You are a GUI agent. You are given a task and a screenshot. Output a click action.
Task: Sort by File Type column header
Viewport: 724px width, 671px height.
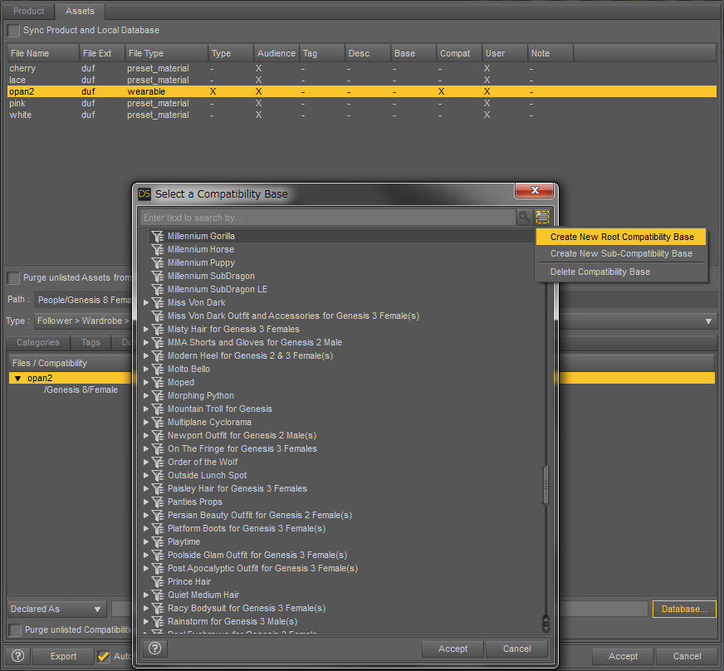166,53
